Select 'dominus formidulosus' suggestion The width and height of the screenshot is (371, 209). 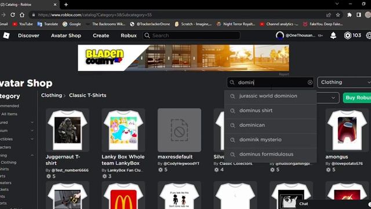coord(271,154)
